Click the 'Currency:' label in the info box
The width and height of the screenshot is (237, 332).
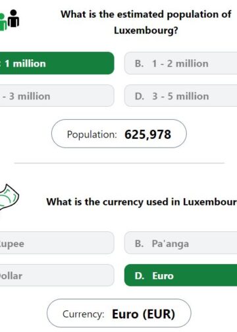[84, 314]
